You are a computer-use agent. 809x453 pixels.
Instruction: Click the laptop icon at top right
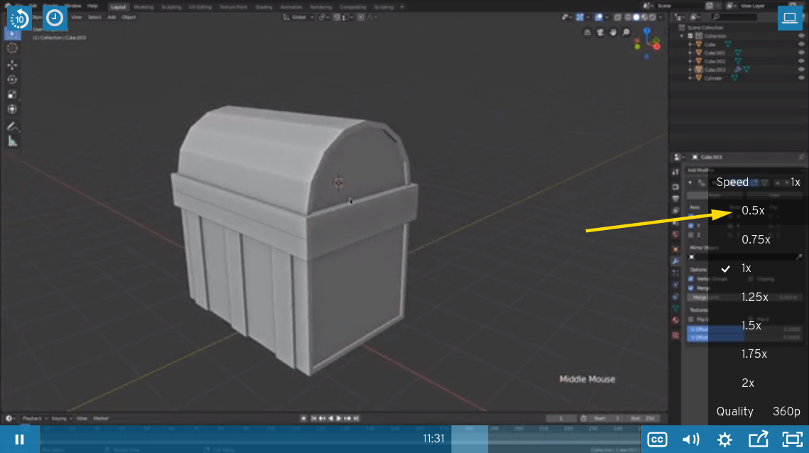click(x=789, y=19)
